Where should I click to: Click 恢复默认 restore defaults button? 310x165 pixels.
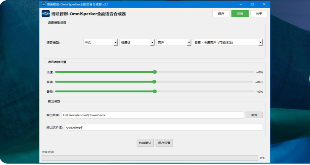coord(145,143)
